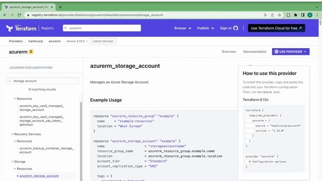The height and width of the screenshot is (181, 322).
Task: Click the Example Usage heading
Action: click(106, 100)
